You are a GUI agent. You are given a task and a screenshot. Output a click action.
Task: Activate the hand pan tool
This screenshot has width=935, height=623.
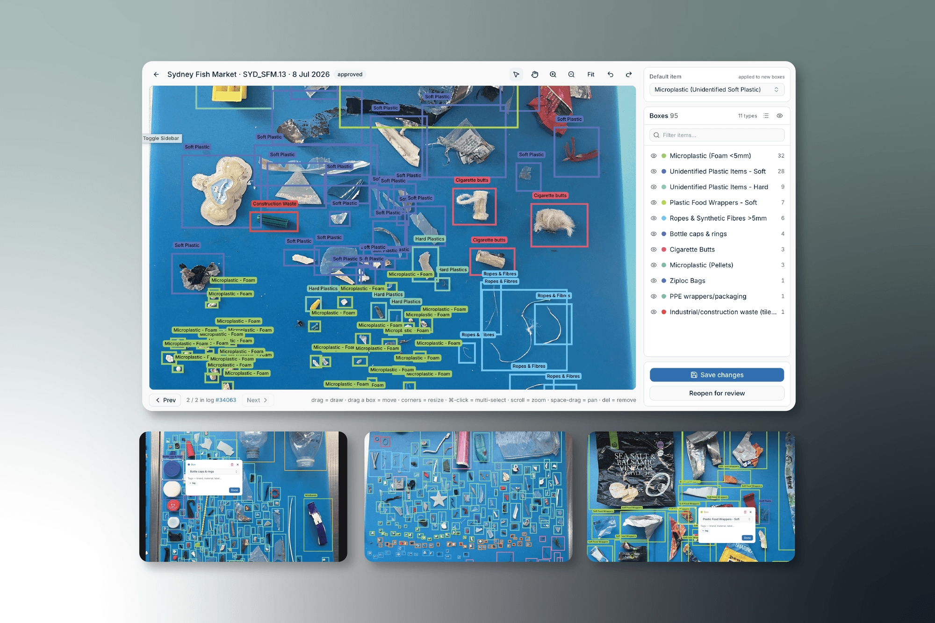tap(535, 74)
